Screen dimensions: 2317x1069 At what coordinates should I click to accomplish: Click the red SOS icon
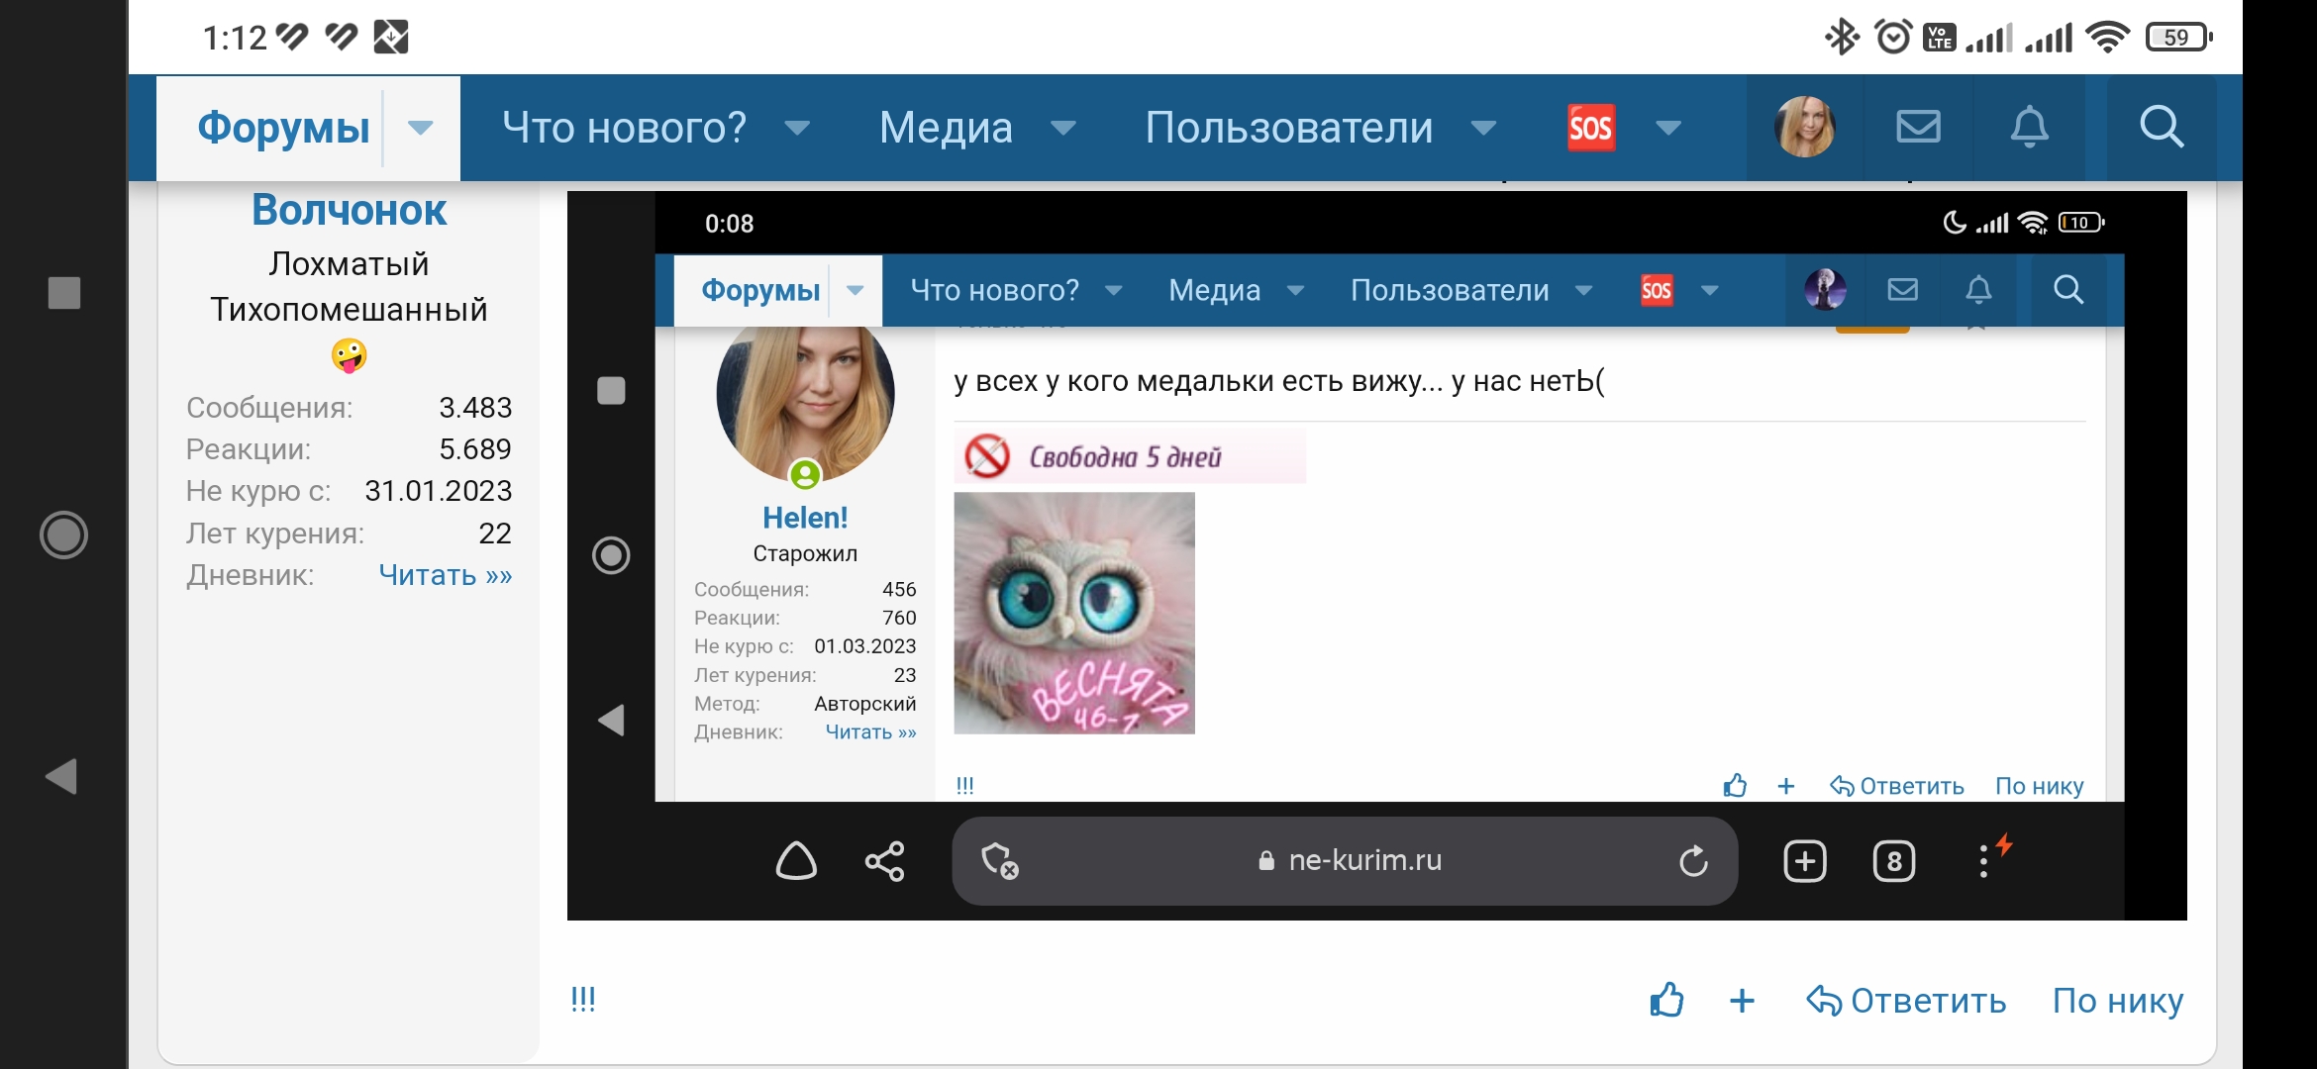(1590, 127)
